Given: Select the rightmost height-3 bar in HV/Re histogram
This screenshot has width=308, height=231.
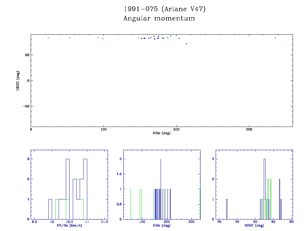Looking at the screenshot, I should 85,189.
